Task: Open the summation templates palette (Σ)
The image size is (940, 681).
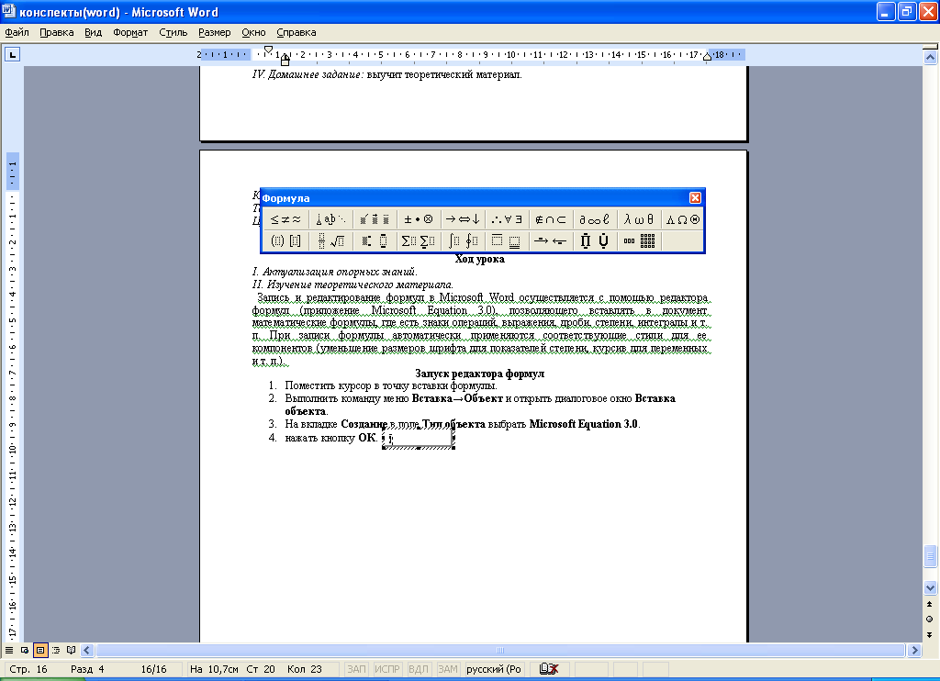Action: (x=419, y=241)
